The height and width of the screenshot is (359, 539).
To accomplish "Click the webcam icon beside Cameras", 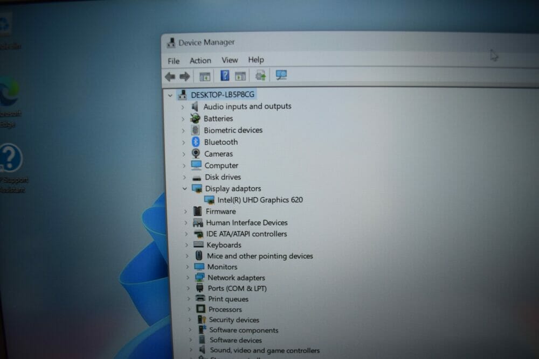I will [196, 153].
